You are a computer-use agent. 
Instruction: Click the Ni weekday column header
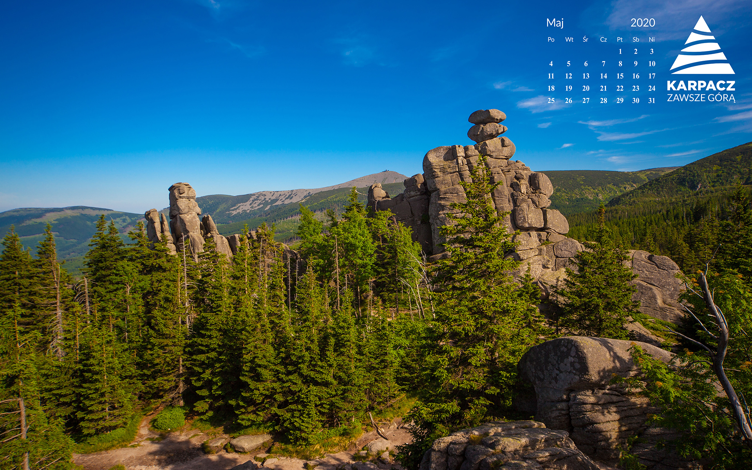[652, 40]
